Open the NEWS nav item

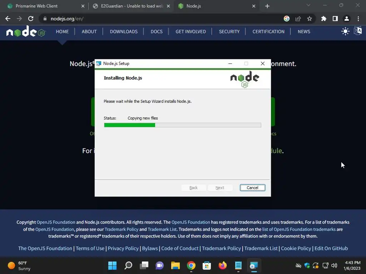tap(304, 31)
